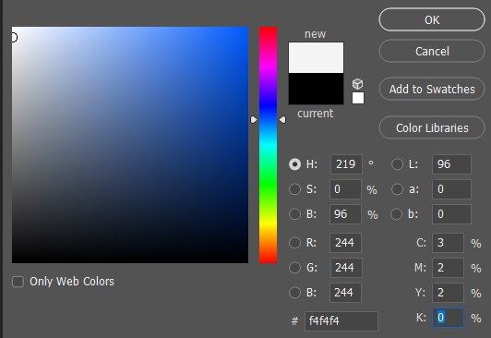The height and width of the screenshot is (338, 491).
Task: Select the H hue radio button
Action: coord(294,164)
